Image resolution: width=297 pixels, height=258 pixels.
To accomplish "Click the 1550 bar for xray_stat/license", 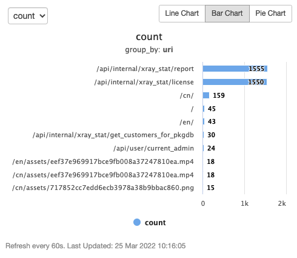I will (235, 82).
